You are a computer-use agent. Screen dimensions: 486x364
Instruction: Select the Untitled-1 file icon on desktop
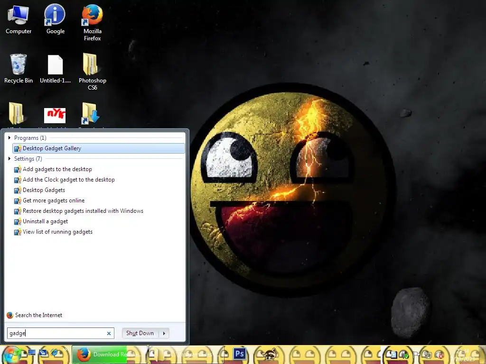[55, 69]
